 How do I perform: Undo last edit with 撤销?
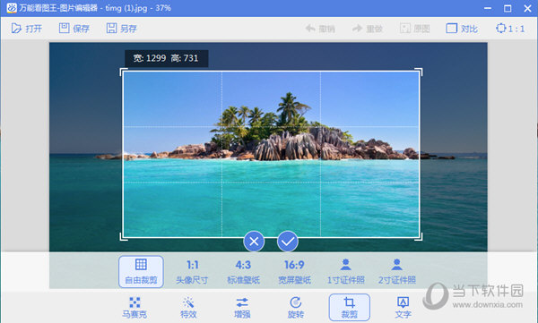(320, 29)
